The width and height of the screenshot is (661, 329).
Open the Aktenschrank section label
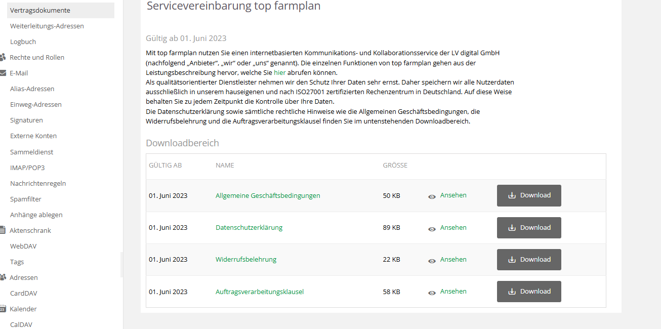[x=30, y=230]
